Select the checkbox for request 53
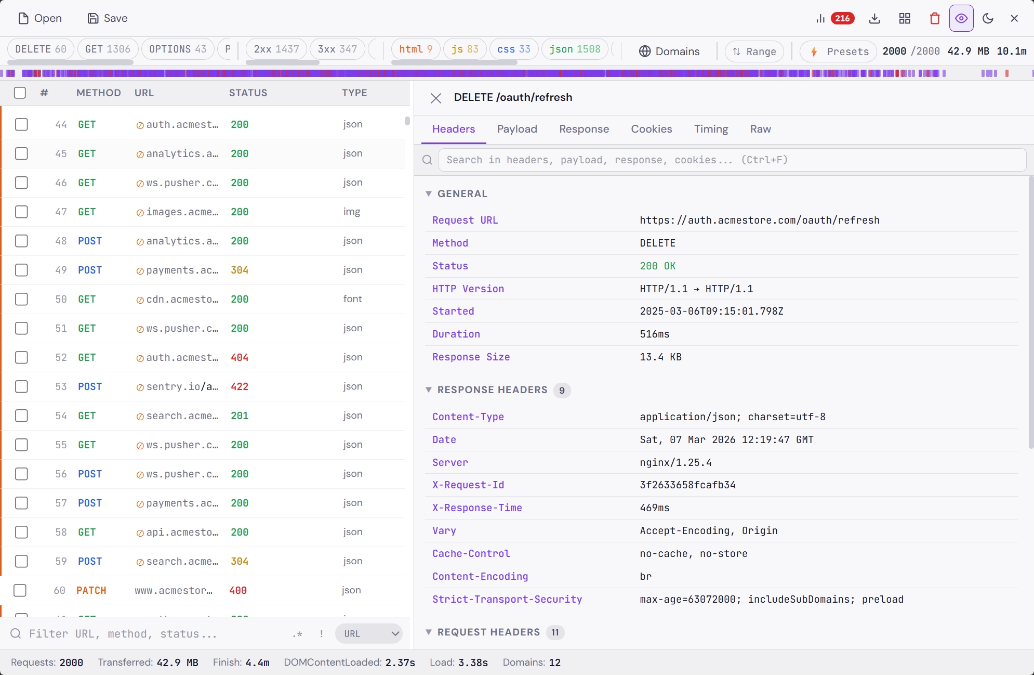 pos(22,386)
